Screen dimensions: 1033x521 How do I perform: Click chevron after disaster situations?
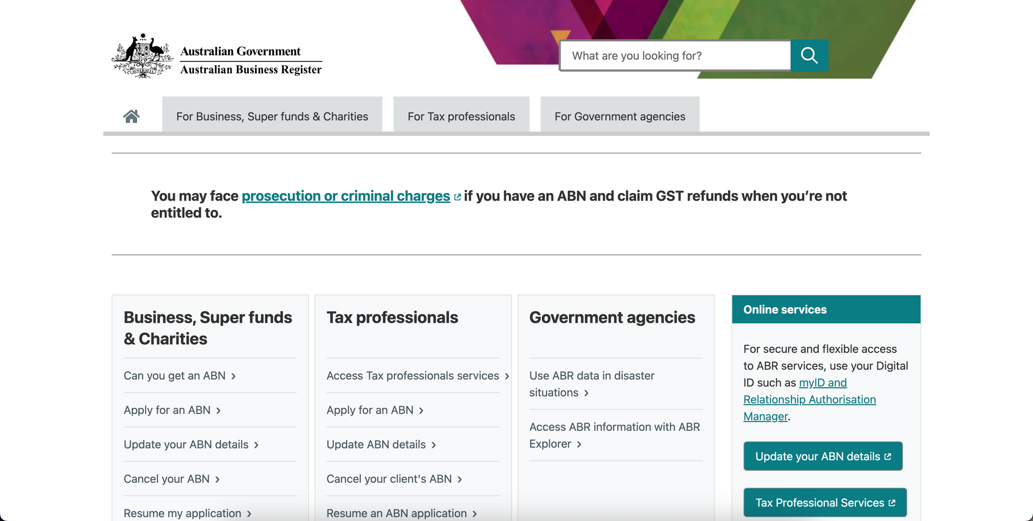(x=586, y=394)
